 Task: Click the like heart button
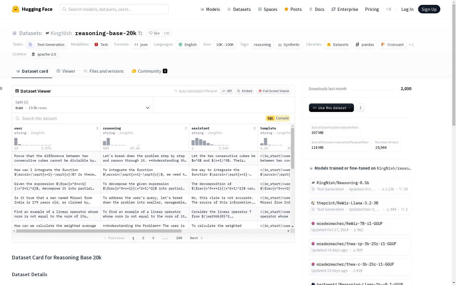pos(154,33)
